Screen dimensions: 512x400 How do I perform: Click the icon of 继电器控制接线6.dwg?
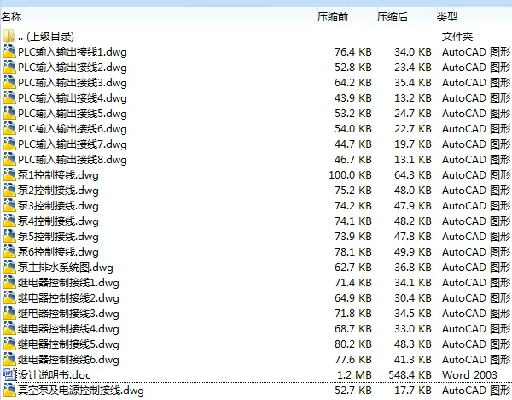9,359
